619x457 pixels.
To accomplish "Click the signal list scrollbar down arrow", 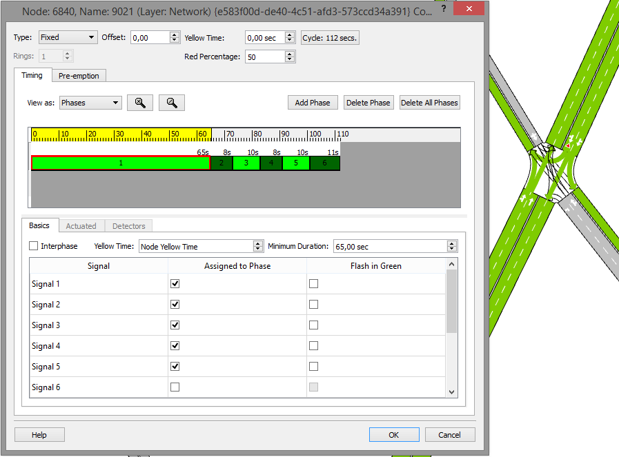I will (451, 391).
